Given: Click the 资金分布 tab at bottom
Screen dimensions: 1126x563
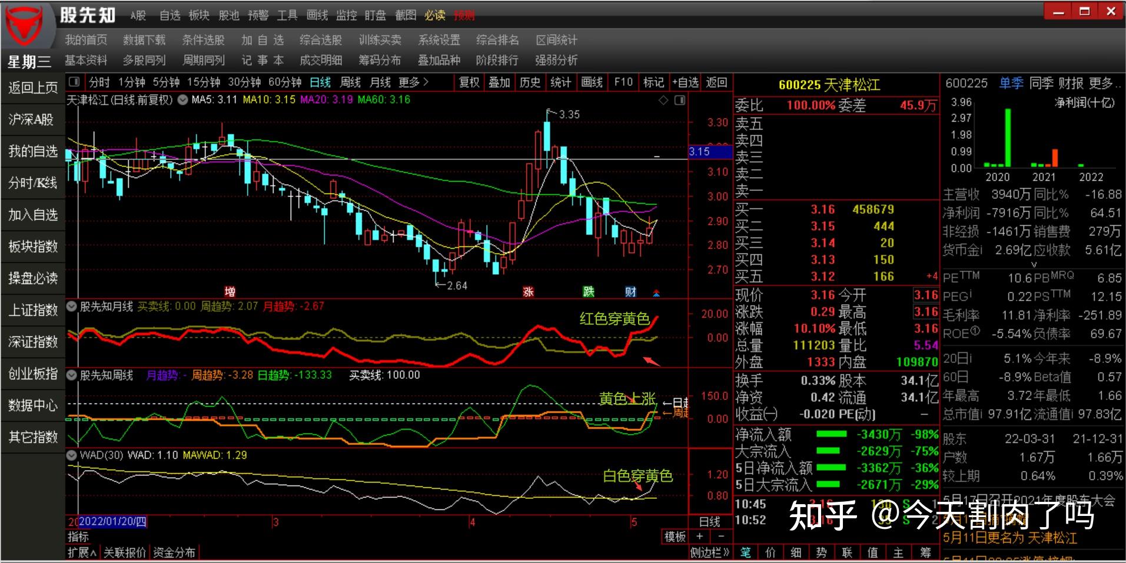Looking at the screenshot, I should [x=174, y=552].
